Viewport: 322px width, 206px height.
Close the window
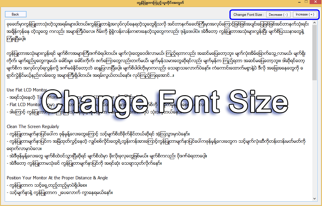tap(316, 2)
